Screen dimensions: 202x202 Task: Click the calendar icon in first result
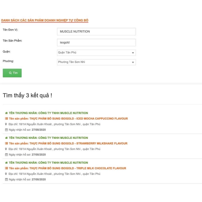tap(6, 130)
